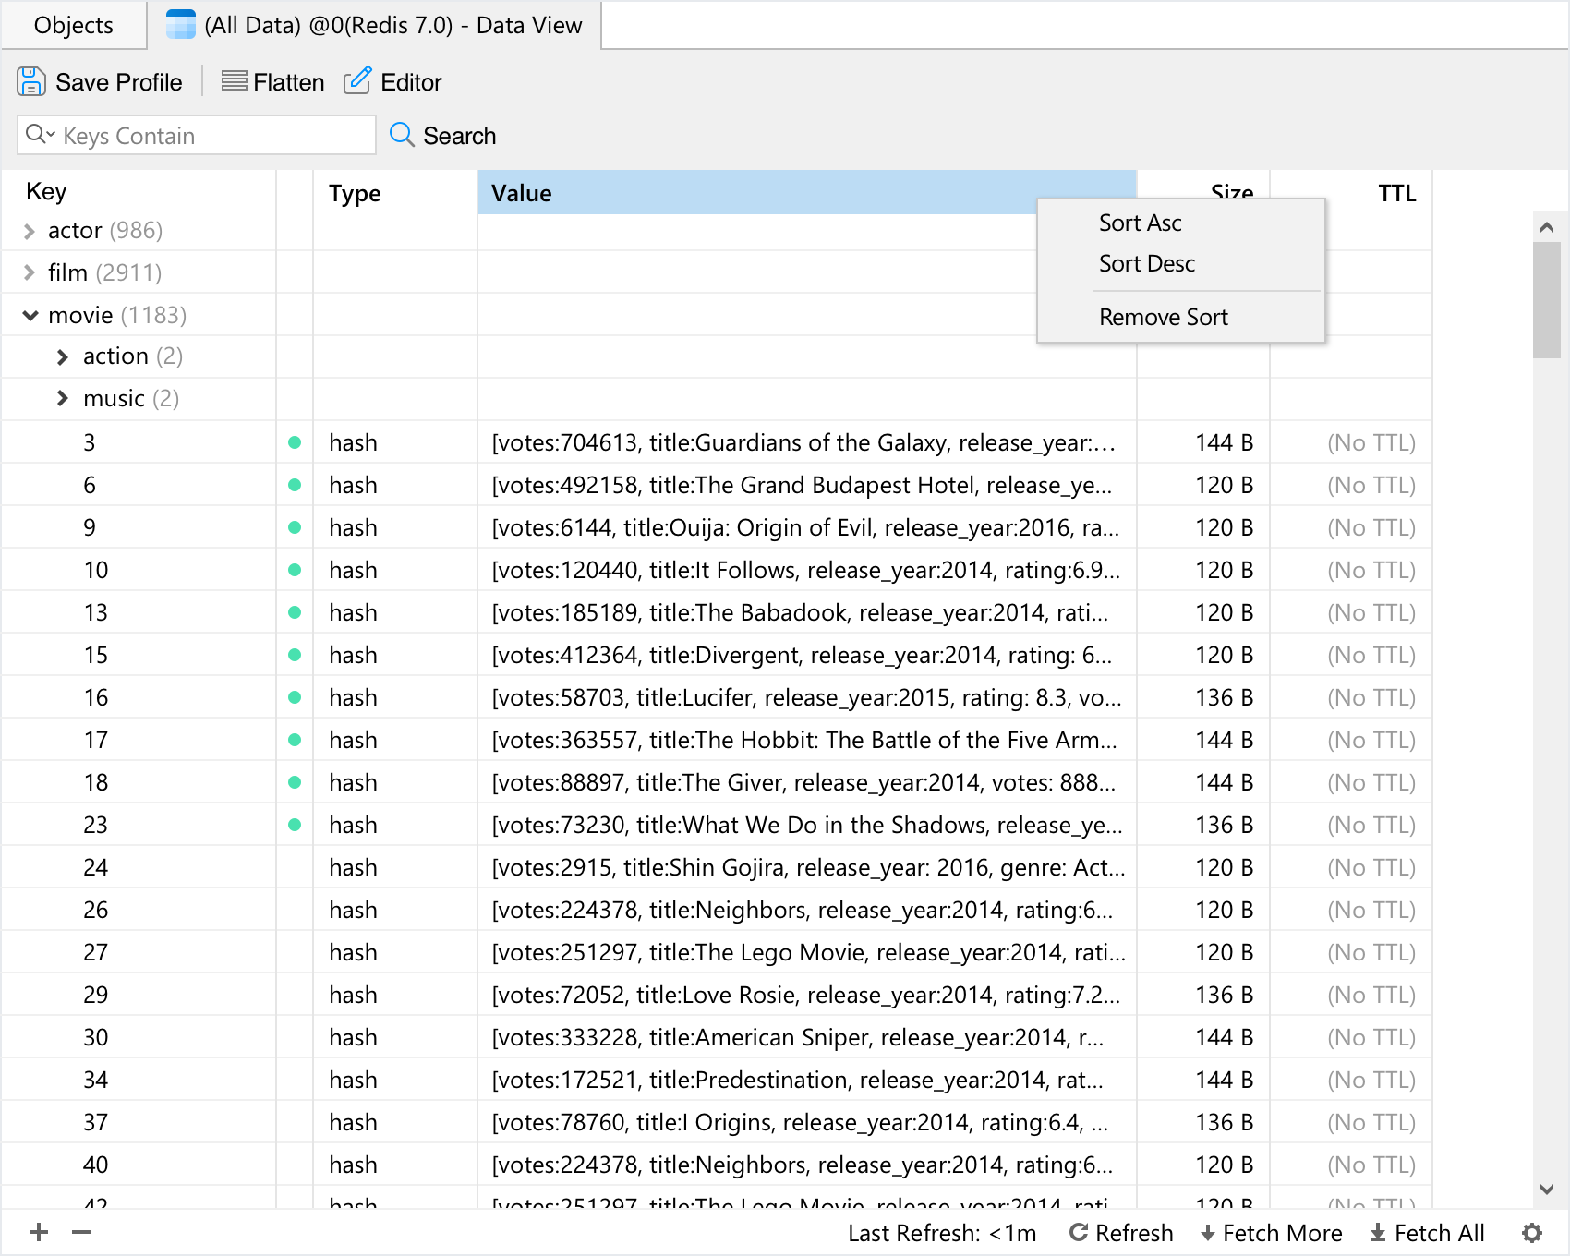Click the Refresh button label

pyautogui.click(x=1134, y=1233)
